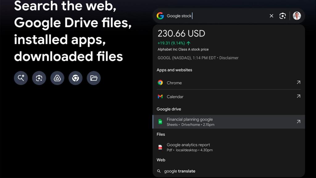Click the green Sheets icon next to Financial planning

(x=160, y=121)
